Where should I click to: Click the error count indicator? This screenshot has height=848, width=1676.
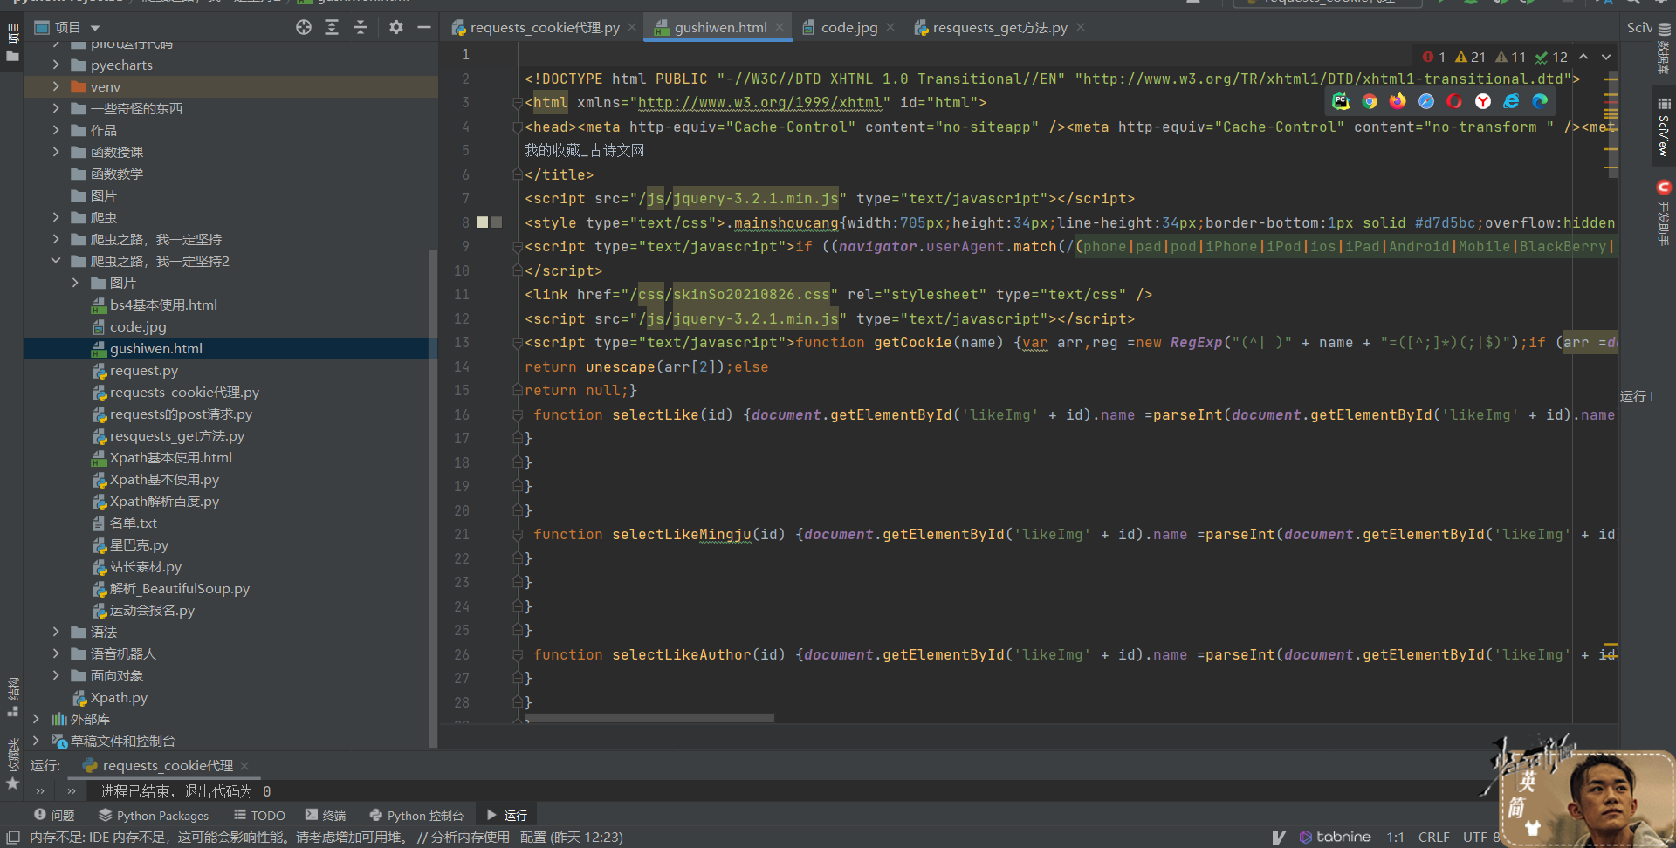click(1433, 57)
